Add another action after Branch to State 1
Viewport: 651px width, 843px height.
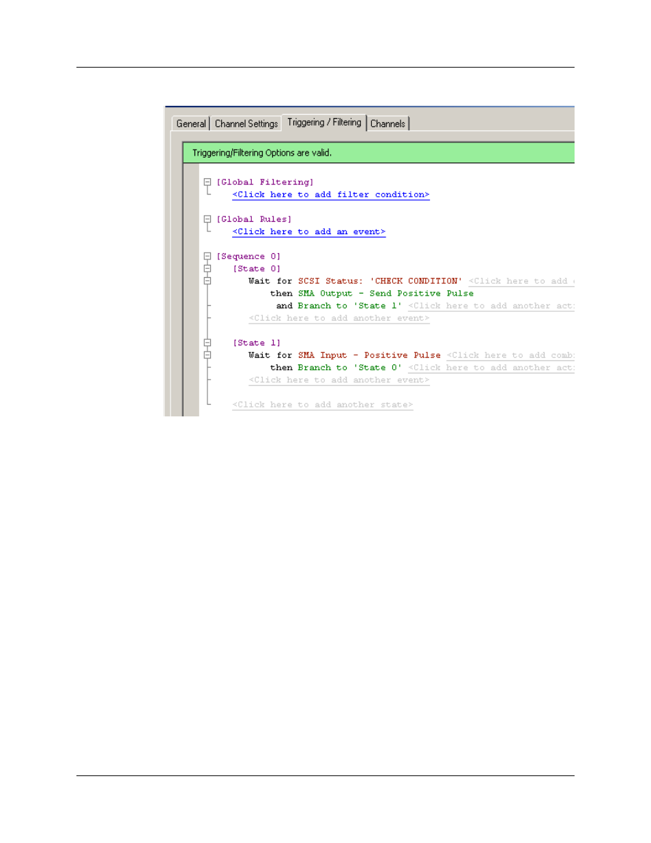[x=491, y=306]
